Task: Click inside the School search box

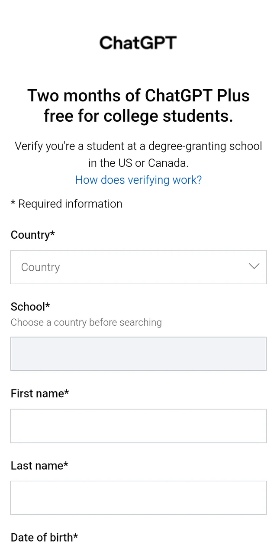Action: [x=138, y=354]
